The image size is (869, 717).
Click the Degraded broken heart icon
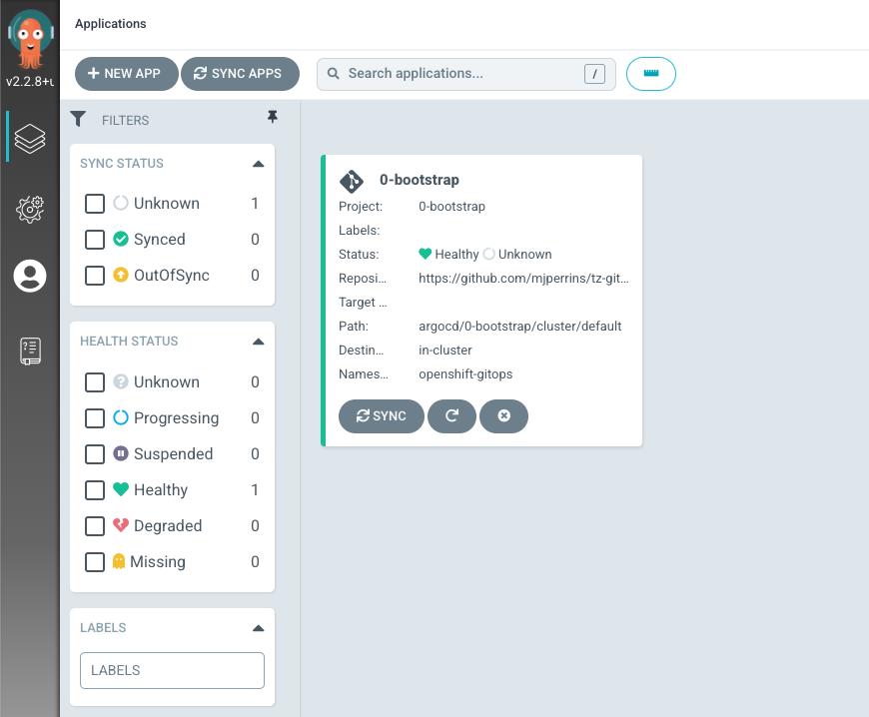click(x=121, y=524)
